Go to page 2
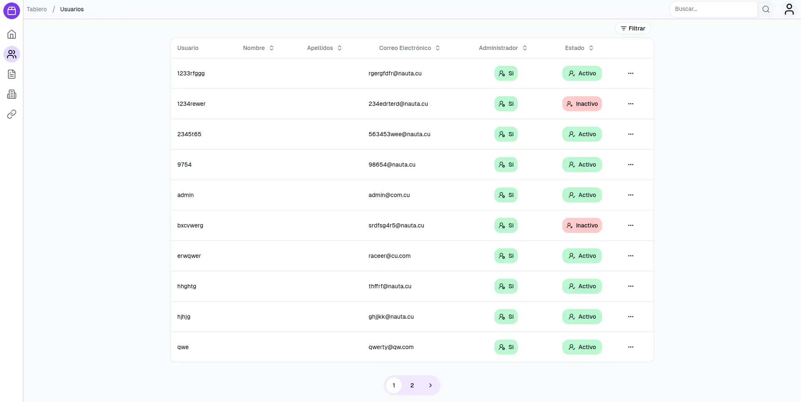This screenshot has height=402, width=801. 412,385
